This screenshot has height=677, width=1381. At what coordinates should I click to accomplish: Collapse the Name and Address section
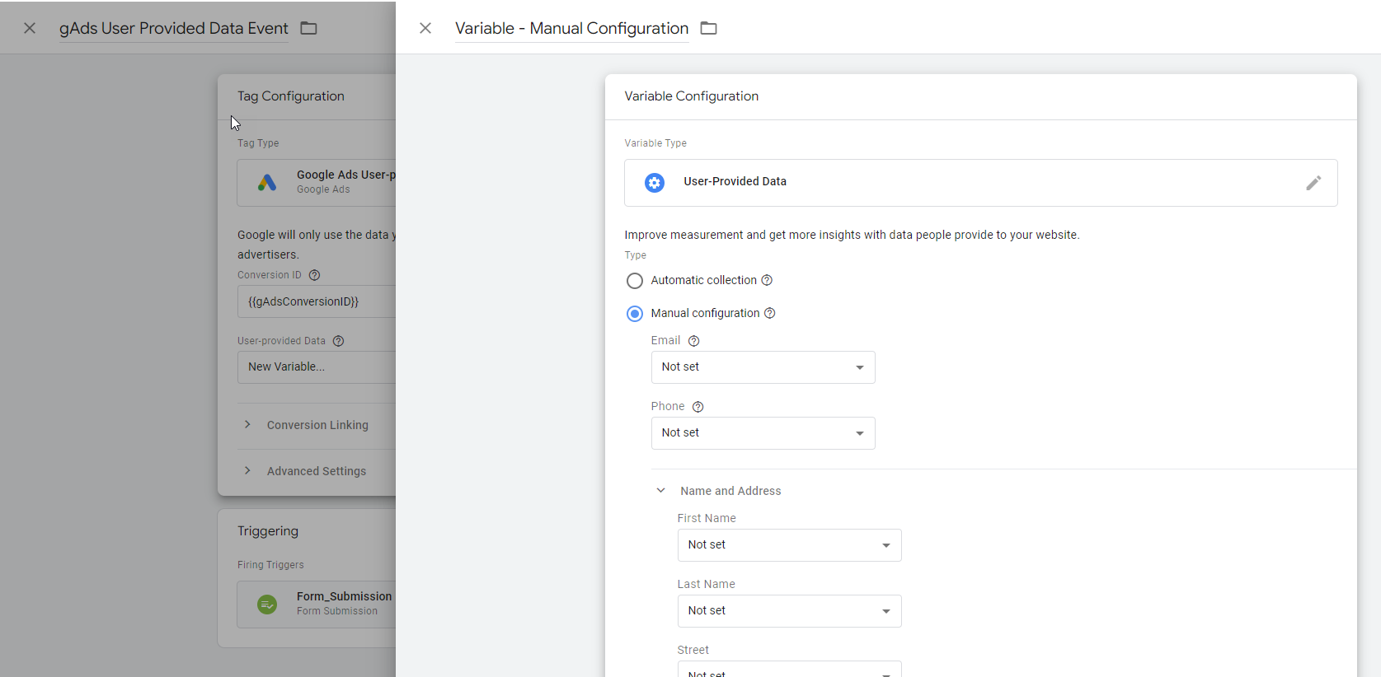pos(660,490)
